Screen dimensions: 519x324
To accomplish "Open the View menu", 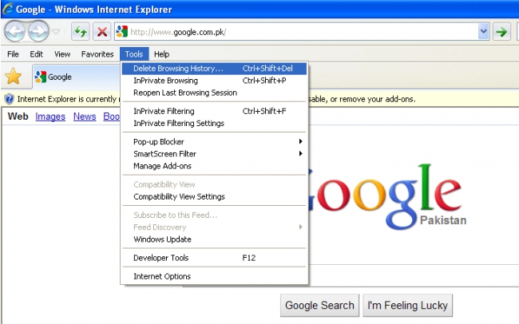I will click(x=62, y=54).
